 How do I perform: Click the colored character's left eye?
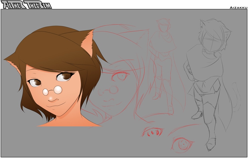[x=35, y=82]
